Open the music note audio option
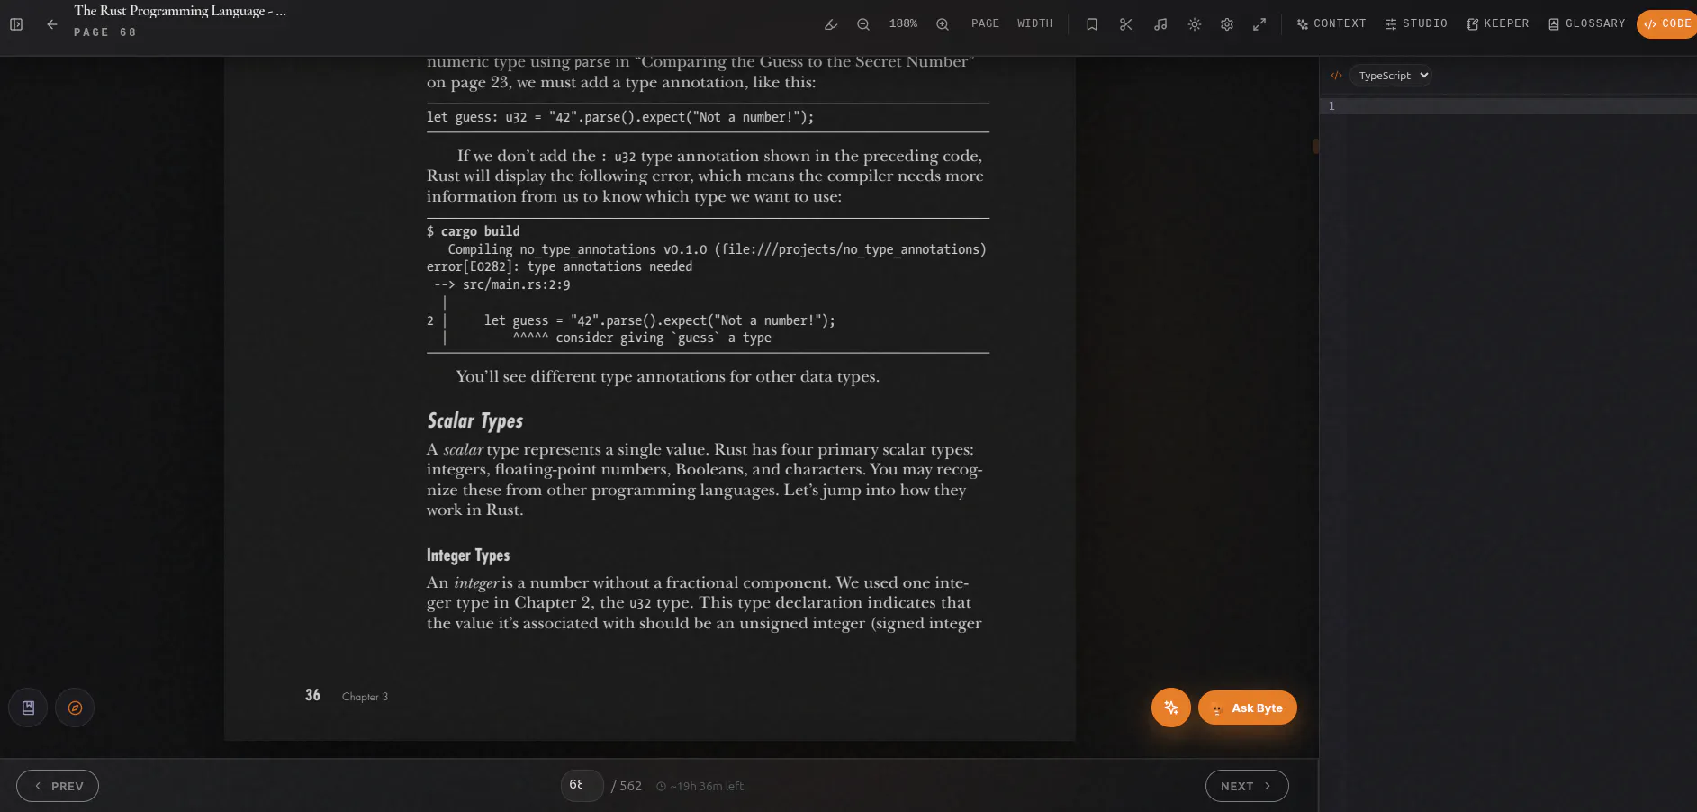Viewport: 1697px width, 812px height. pos(1160,24)
